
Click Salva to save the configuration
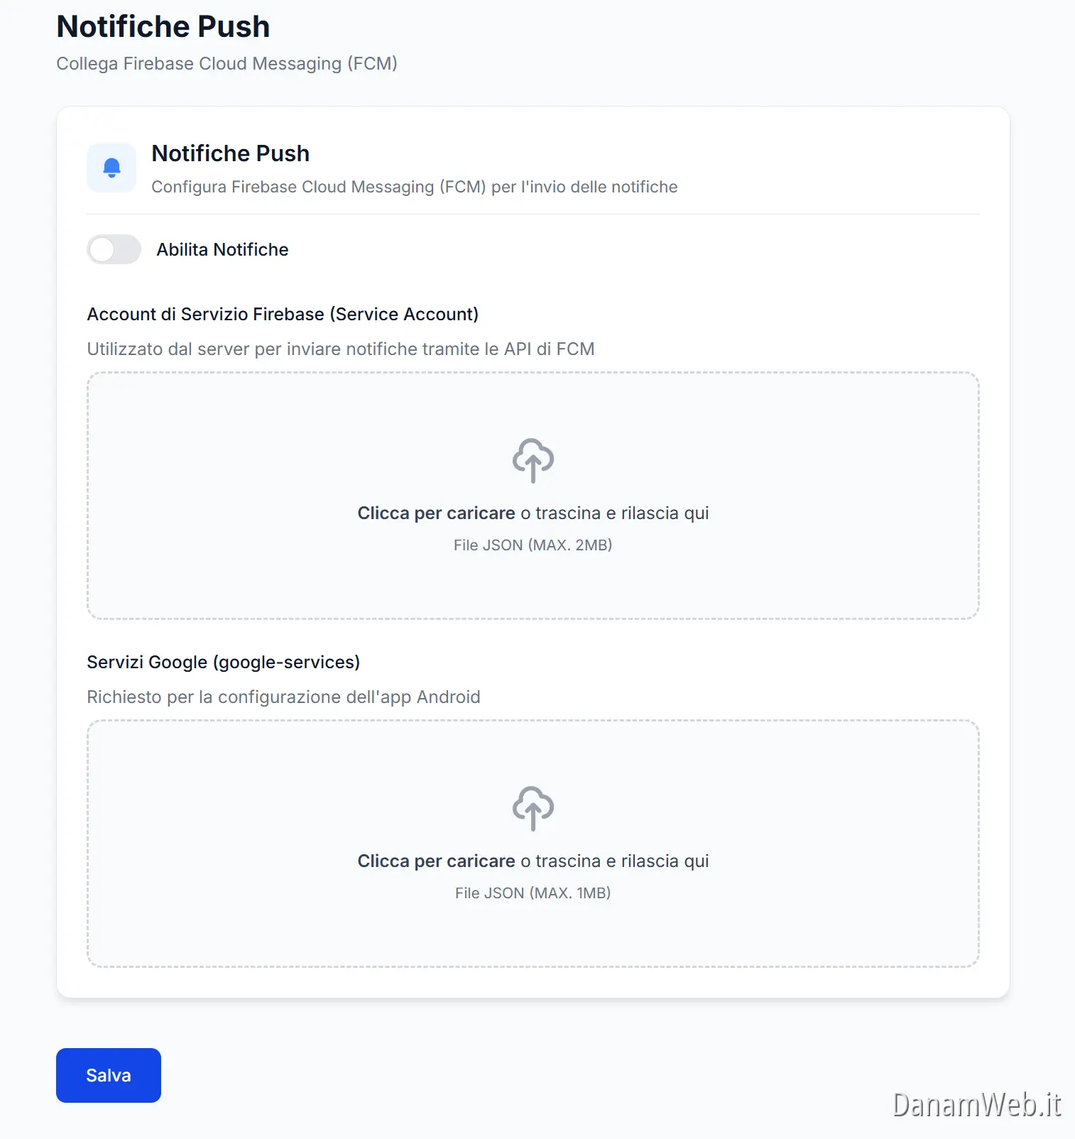click(x=108, y=1075)
